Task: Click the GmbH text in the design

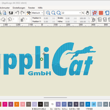Action: tap(39, 73)
